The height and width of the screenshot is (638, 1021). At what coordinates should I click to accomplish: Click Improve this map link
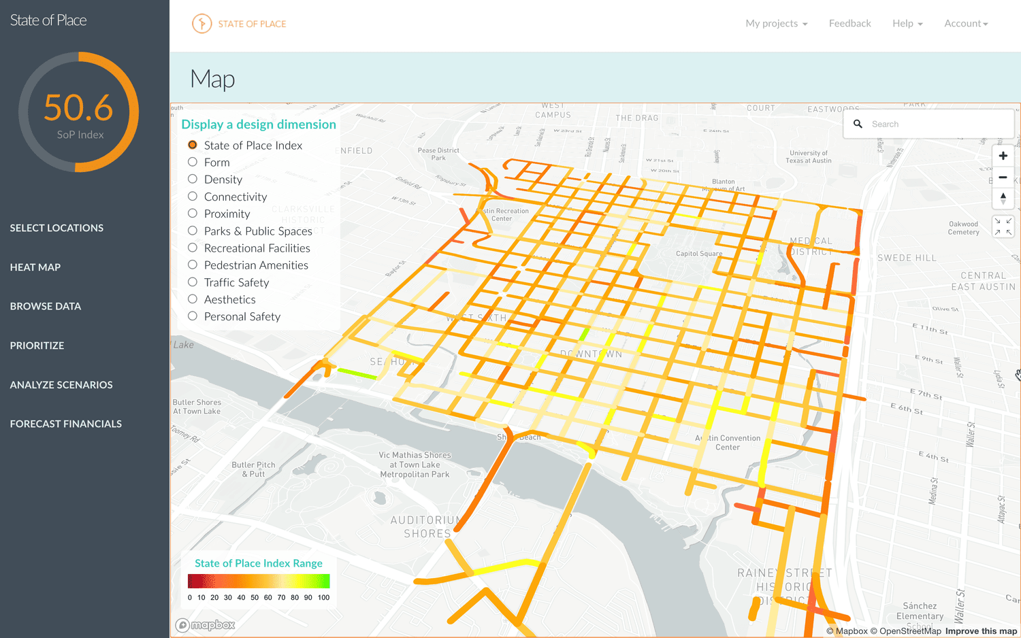pos(981,631)
